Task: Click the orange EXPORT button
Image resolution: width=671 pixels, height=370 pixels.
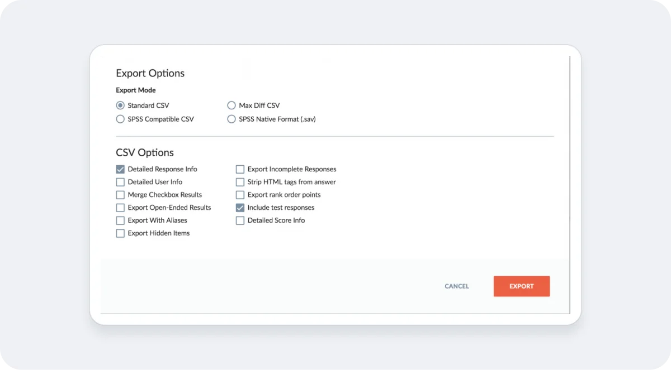Action: [x=522, y=286]
